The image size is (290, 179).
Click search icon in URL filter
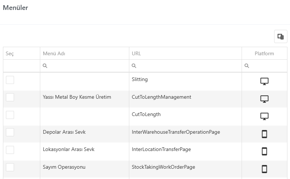(134, 66)
